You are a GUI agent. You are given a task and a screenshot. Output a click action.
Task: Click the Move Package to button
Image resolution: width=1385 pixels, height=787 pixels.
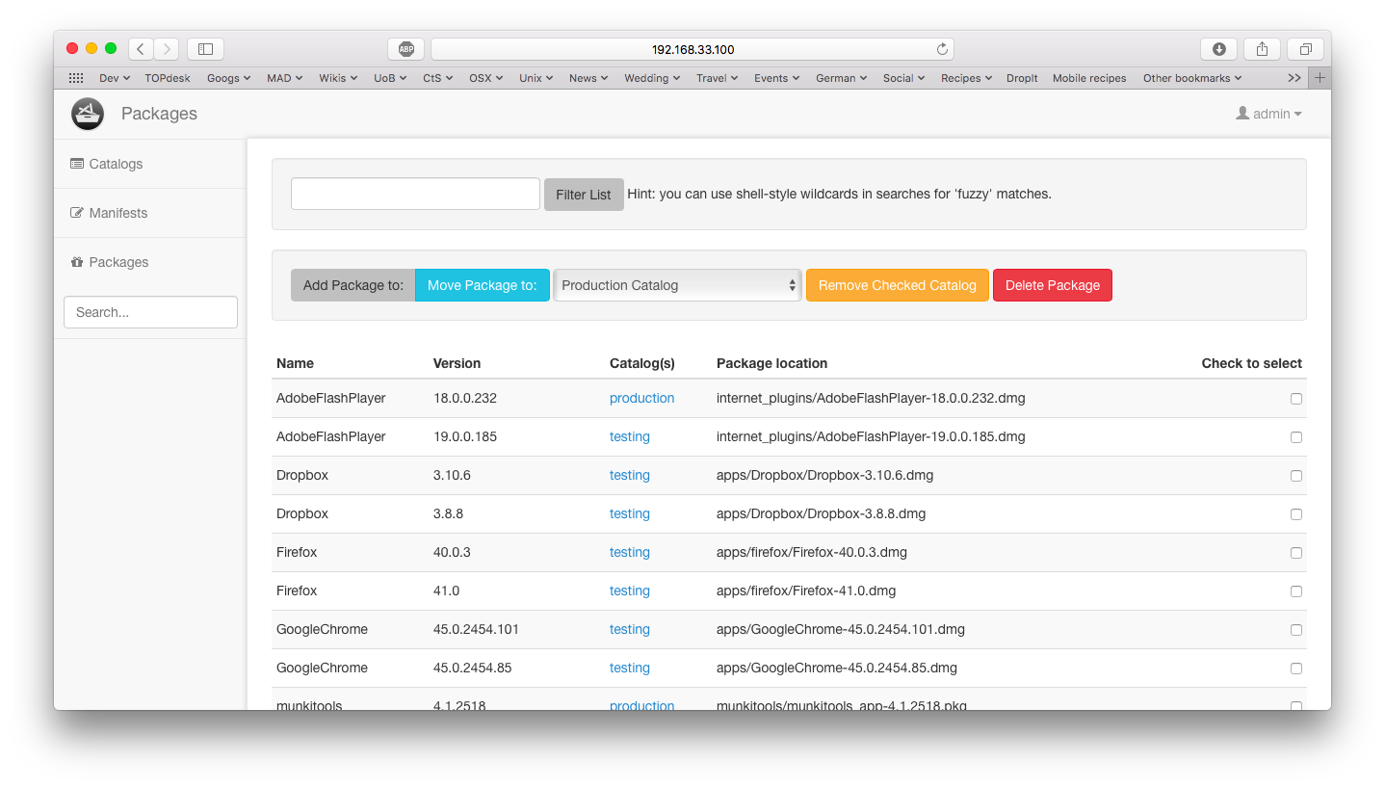click(483, 285)
